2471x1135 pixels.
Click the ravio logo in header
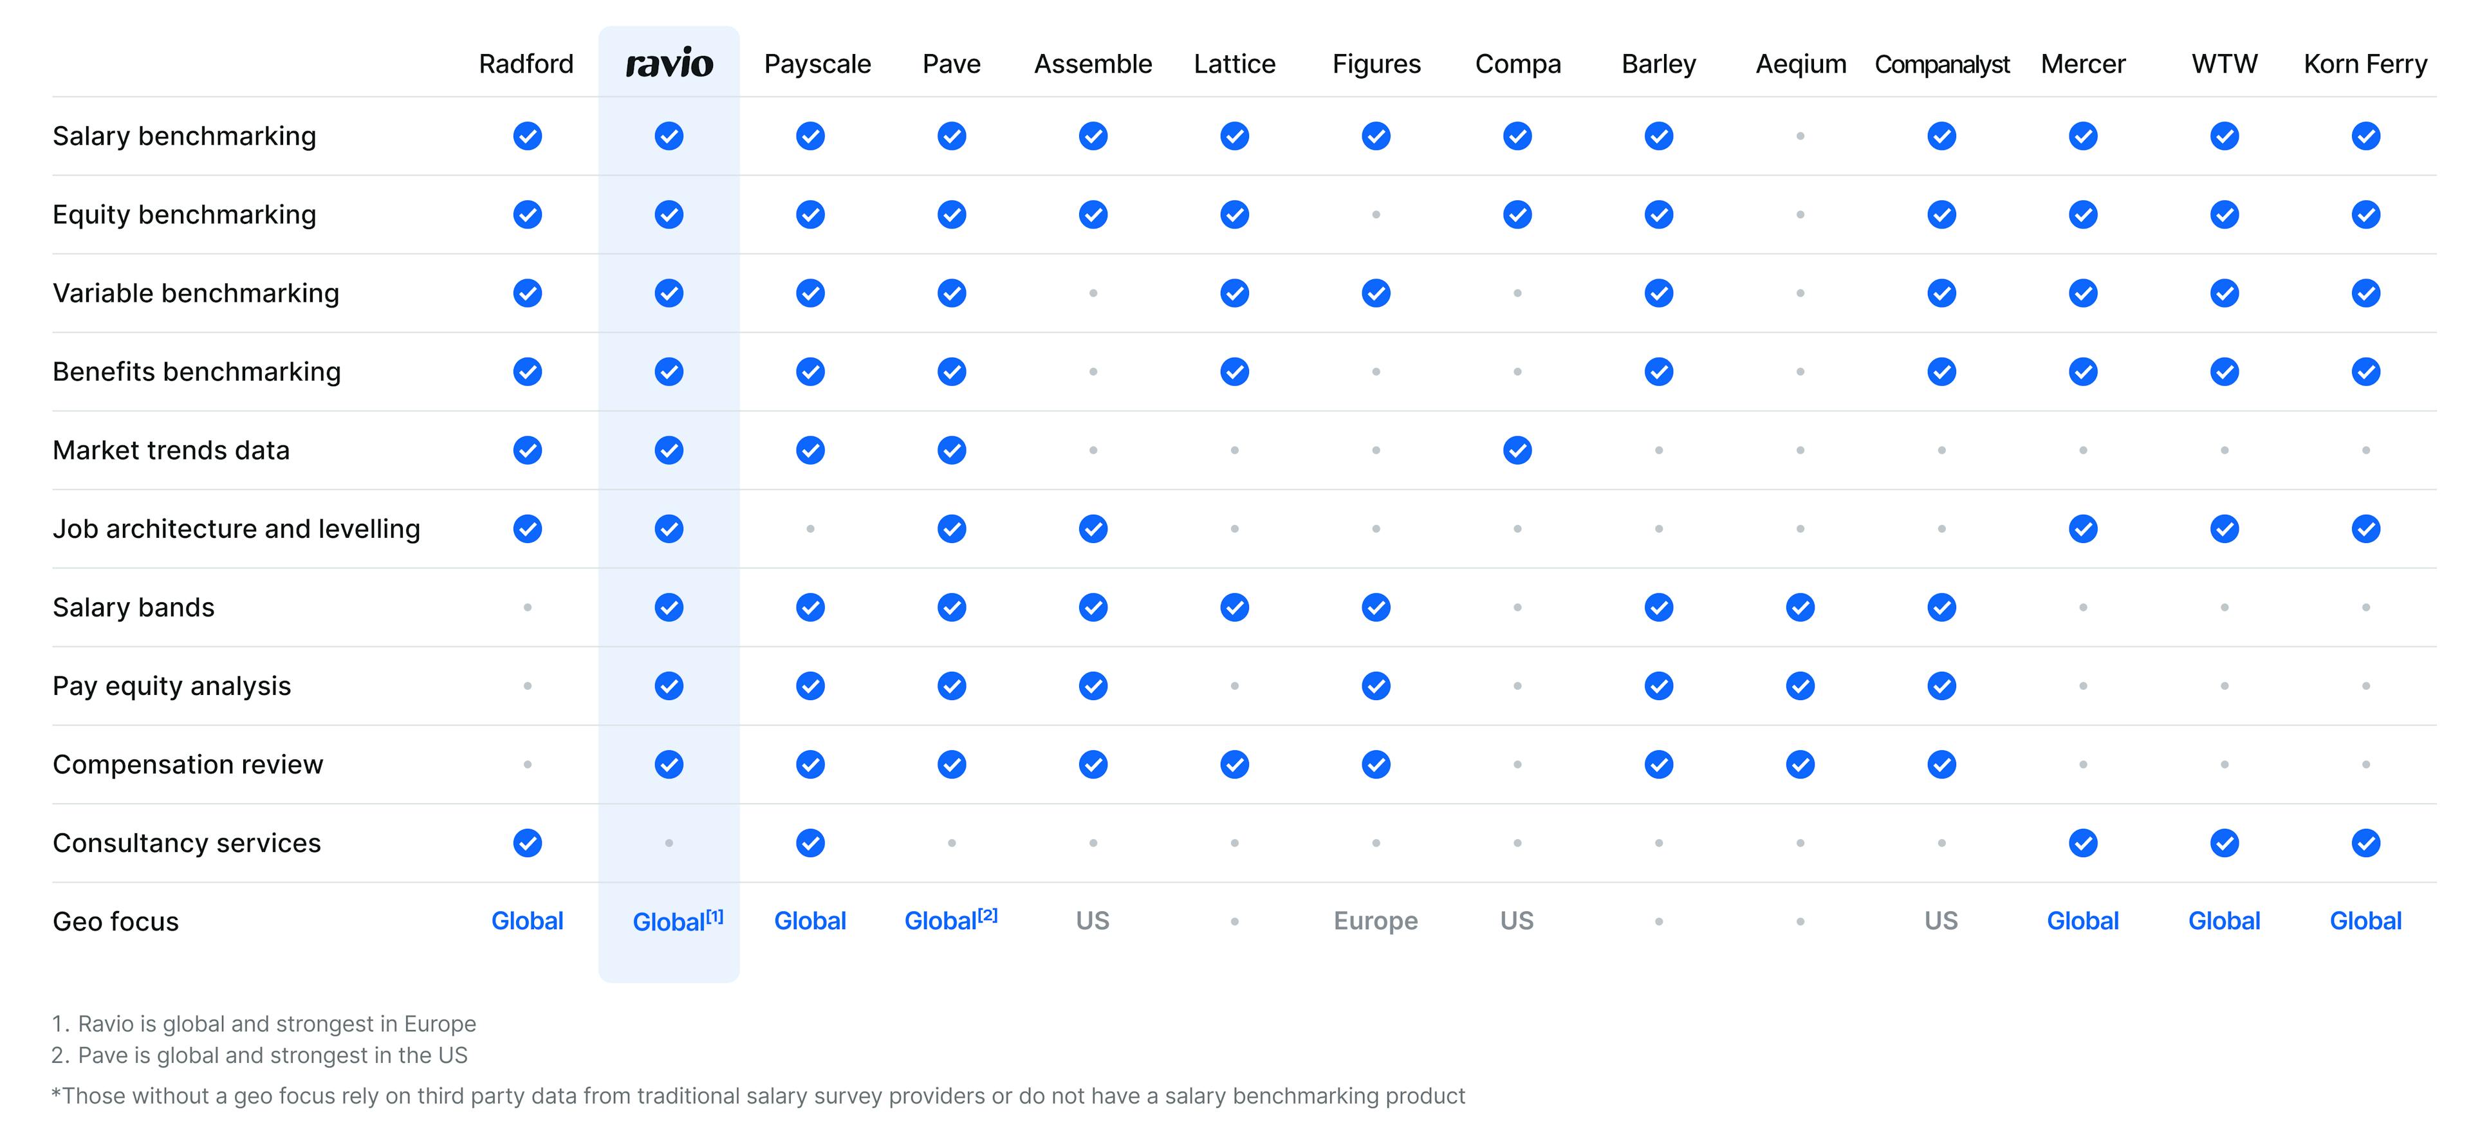[x=669, y=64]
